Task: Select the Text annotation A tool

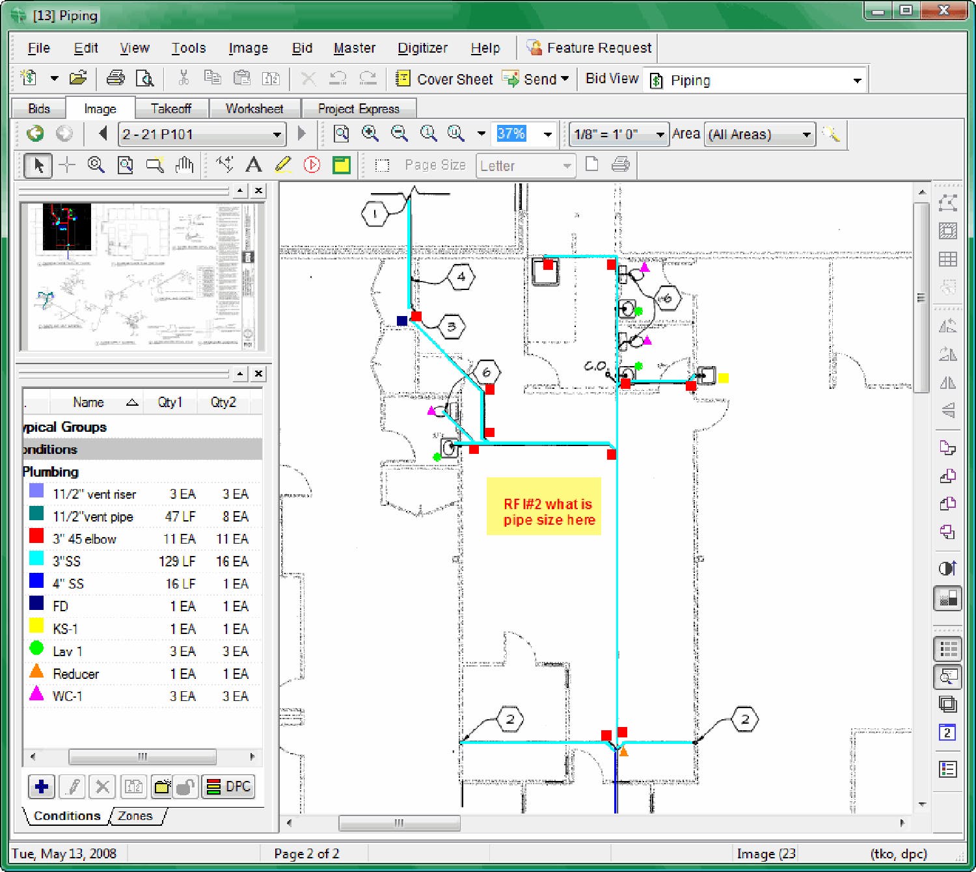Action: coord(254,165)
